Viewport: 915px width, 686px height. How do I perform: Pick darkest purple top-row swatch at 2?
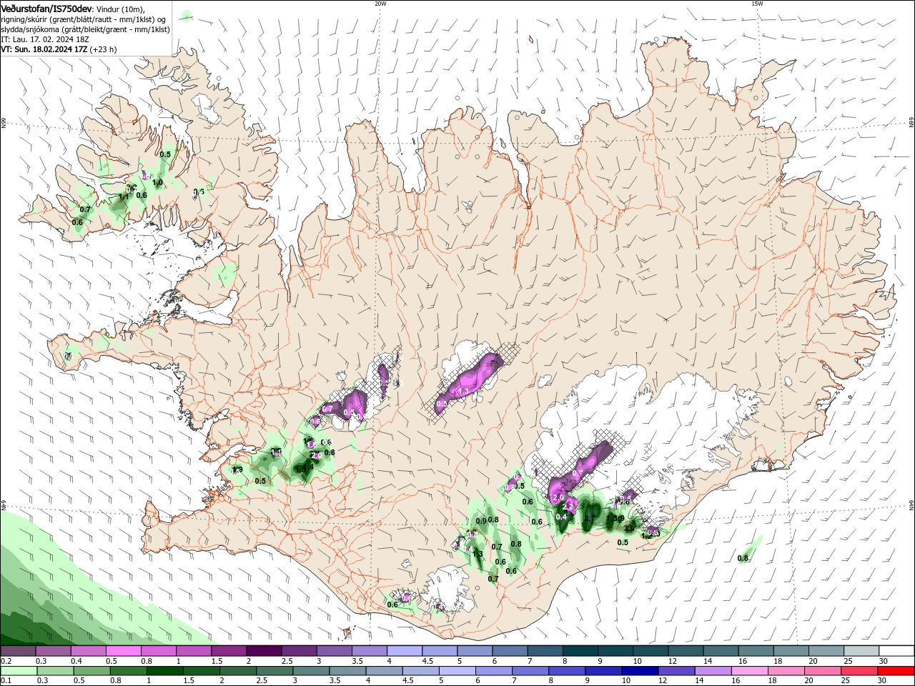(x=264, y=650)
